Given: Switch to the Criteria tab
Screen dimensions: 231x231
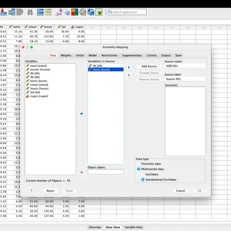Looking at the screenshot, I should [151, 55].
